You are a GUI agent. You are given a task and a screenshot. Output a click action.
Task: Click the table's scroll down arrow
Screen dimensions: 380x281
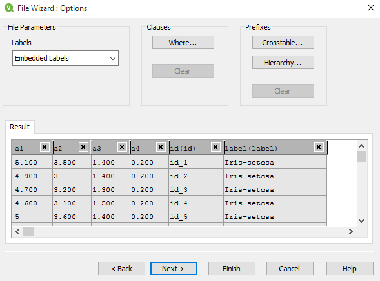pyautogui.click(x=361, y=221)
